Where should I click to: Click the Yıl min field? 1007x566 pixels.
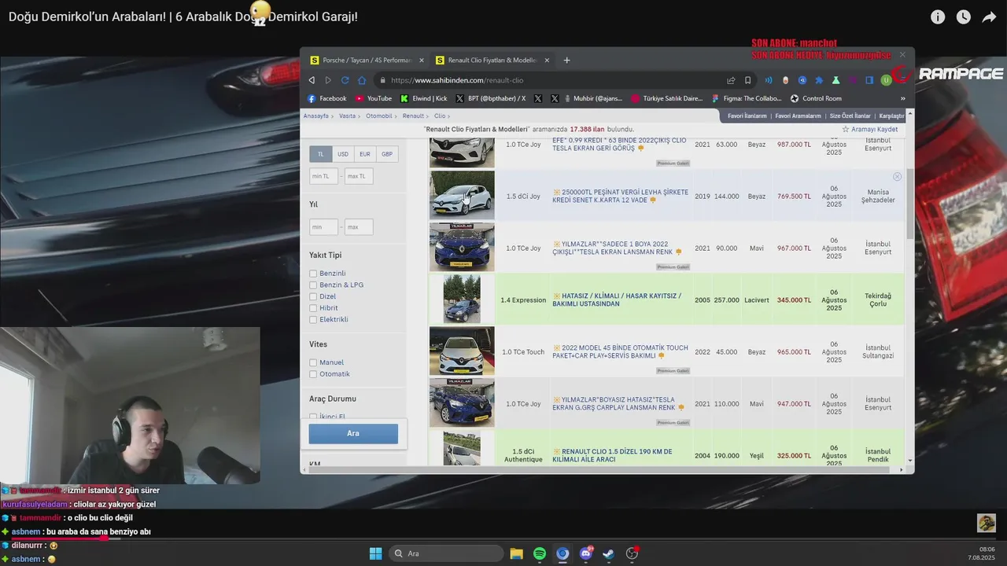[x=323, y=227]
